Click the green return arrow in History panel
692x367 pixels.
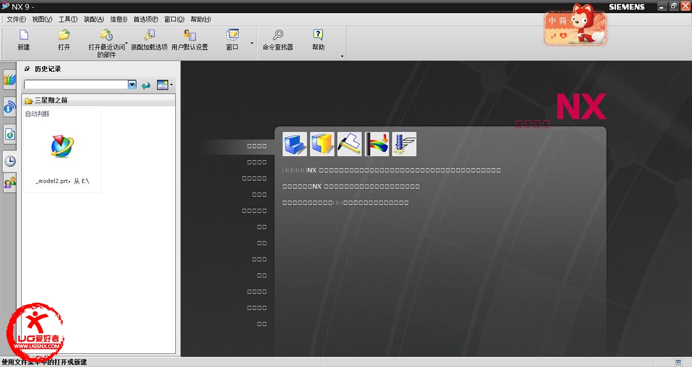[146, 85]
